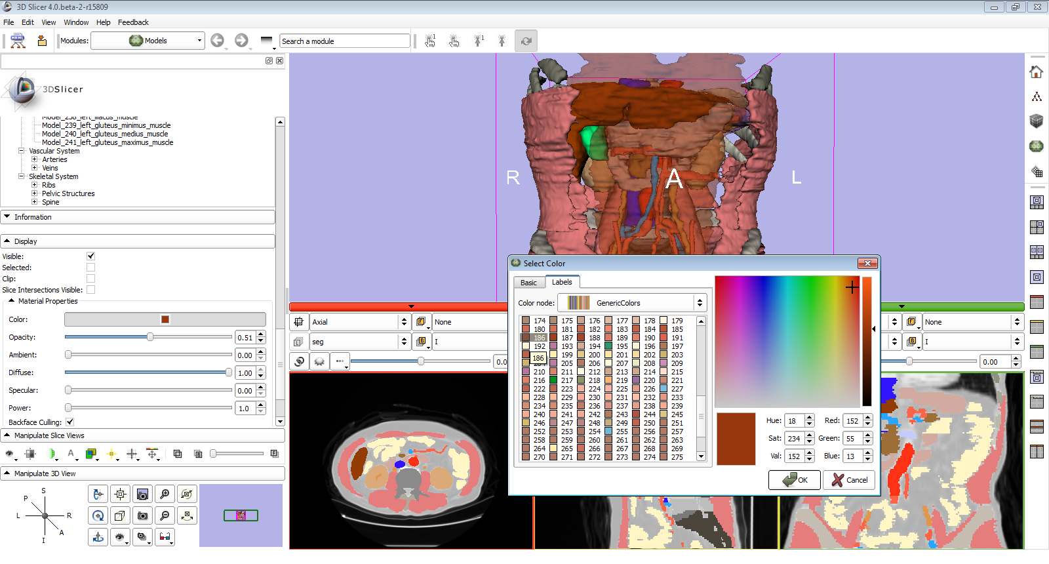Enable the Clip checkbox

click(x=90, y=279)
